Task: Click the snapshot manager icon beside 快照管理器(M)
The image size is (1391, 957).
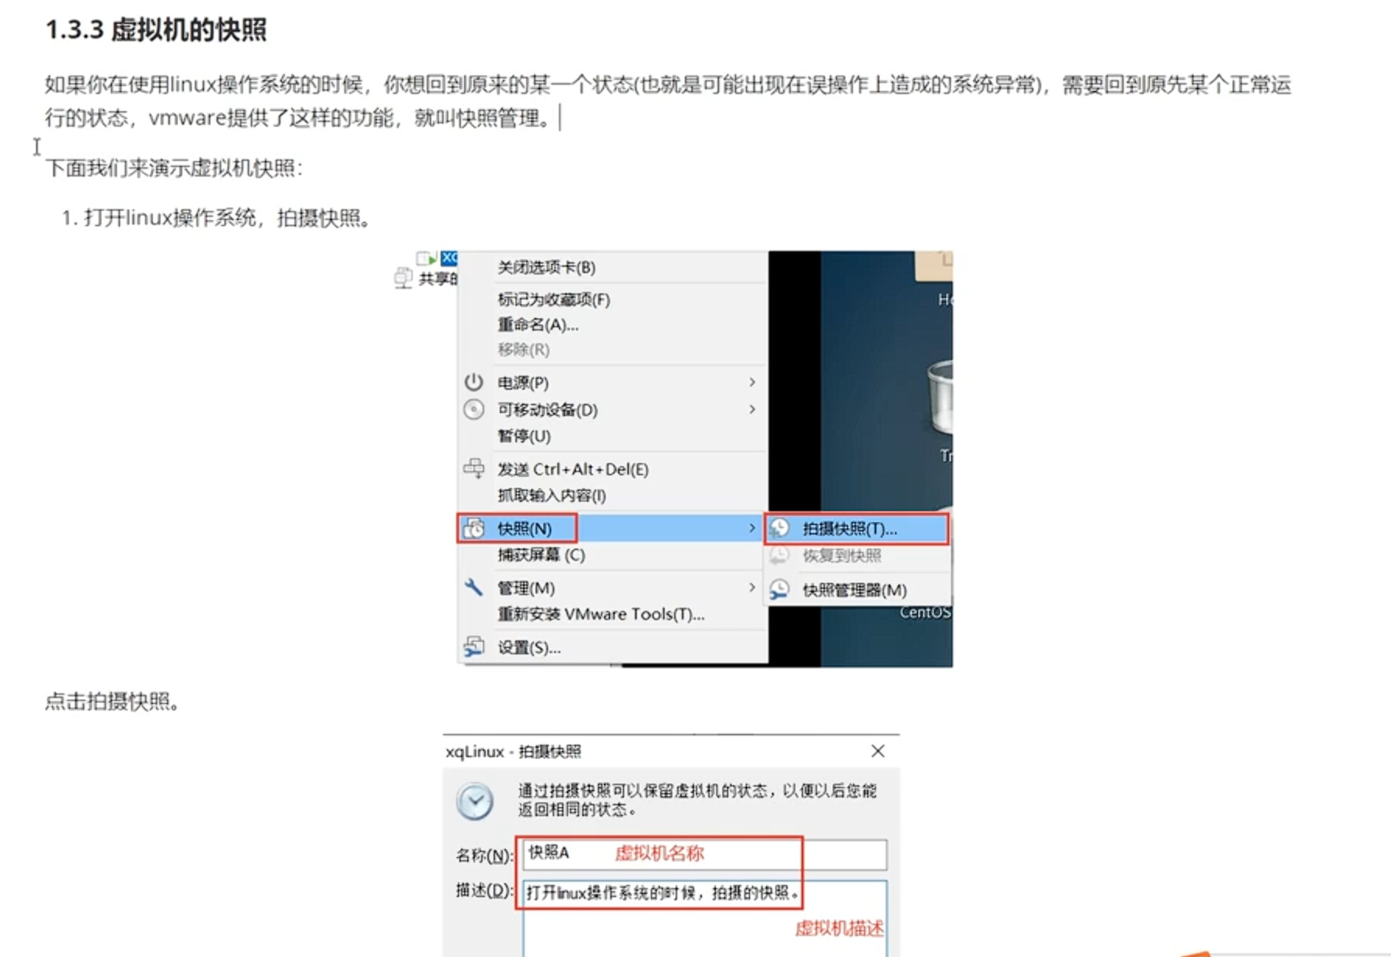Action: point(780,589)
